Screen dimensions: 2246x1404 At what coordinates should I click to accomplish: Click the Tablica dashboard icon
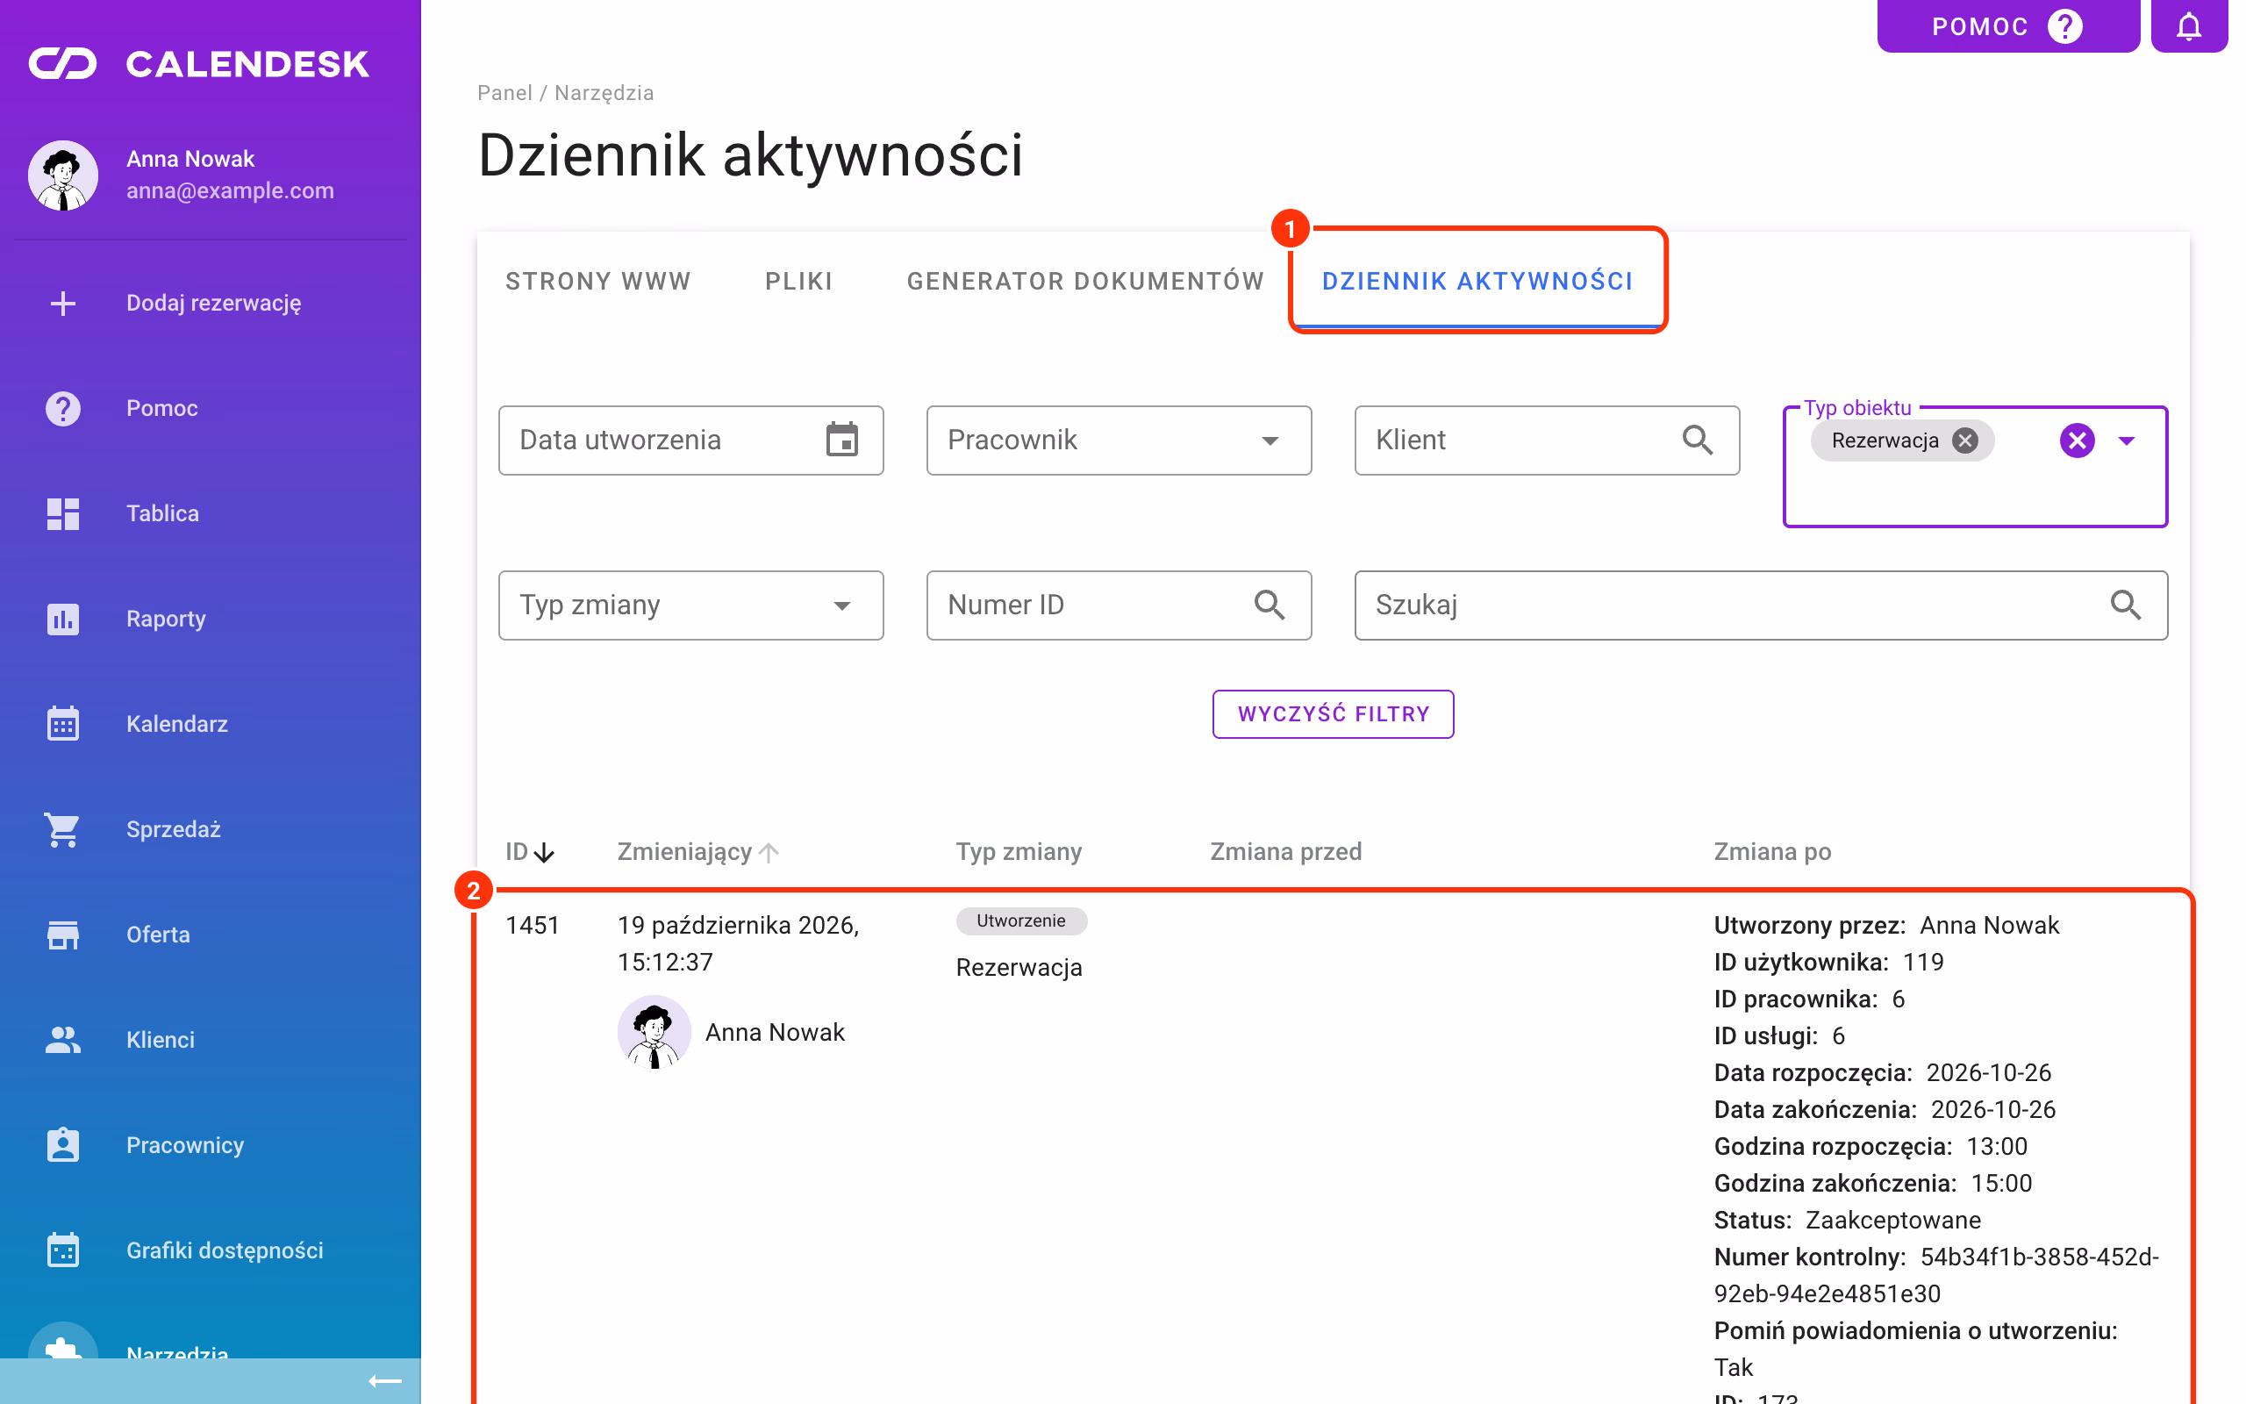(x=63, y=513)
